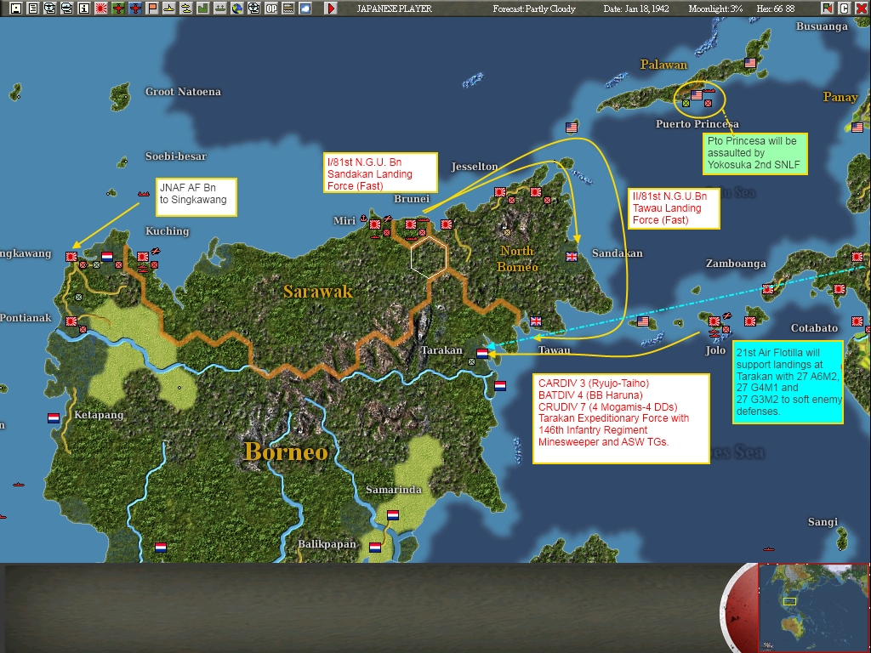Click the floppy disk save game icon
The image size is (871, 653).
(x=16, y=9)
